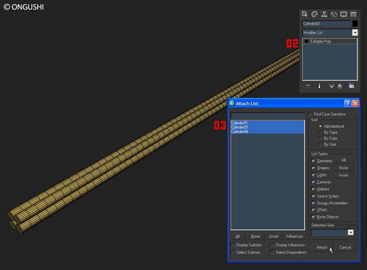This screenshot has width=367, height=270.
Task: Expand the Editable Poly stack entry
Action: coord(306,41)
